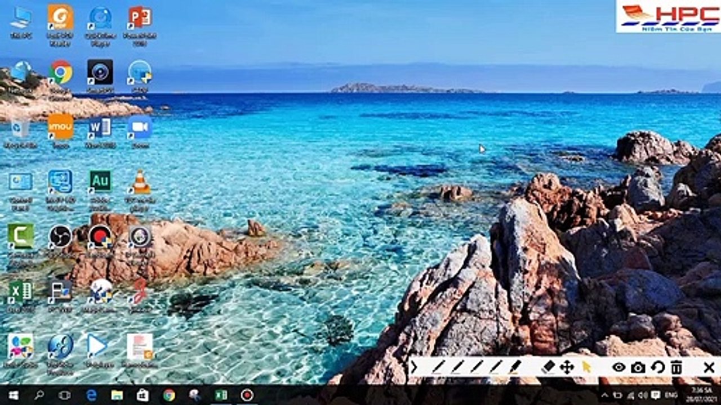Select the highlighter marker tool
Viewport: 721px width, 405px height.
click(x=515, y=367)
